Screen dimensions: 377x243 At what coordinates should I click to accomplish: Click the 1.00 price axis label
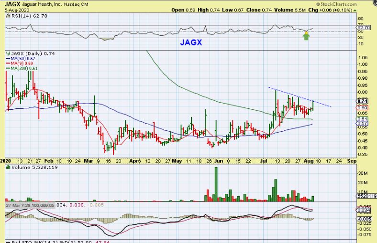363,64
